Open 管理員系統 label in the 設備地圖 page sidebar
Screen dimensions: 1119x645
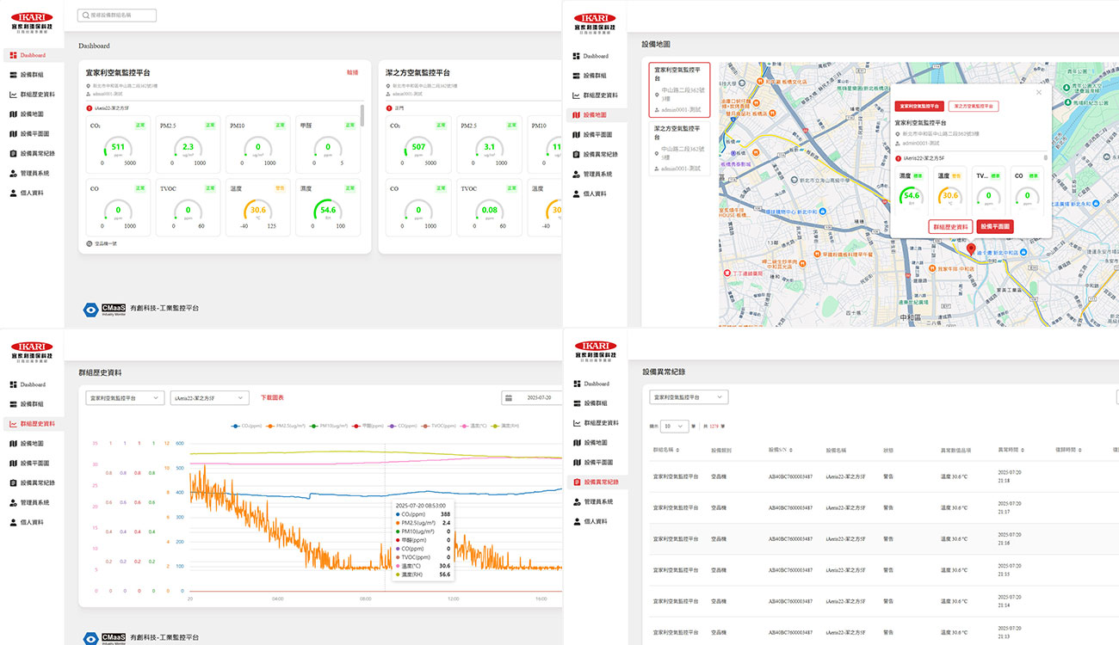[597, 174]
